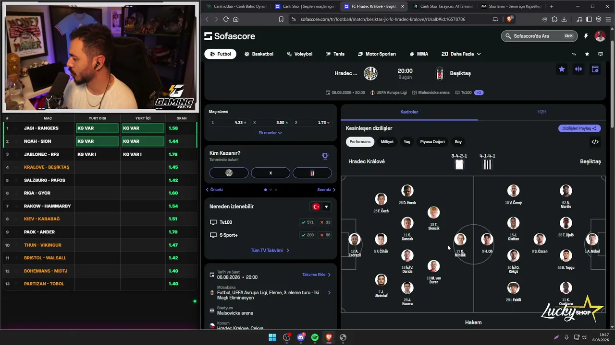Click Dizilişleri Paylaş share button
The height and width of the screenshot is (345, 615).
(579, 128)
